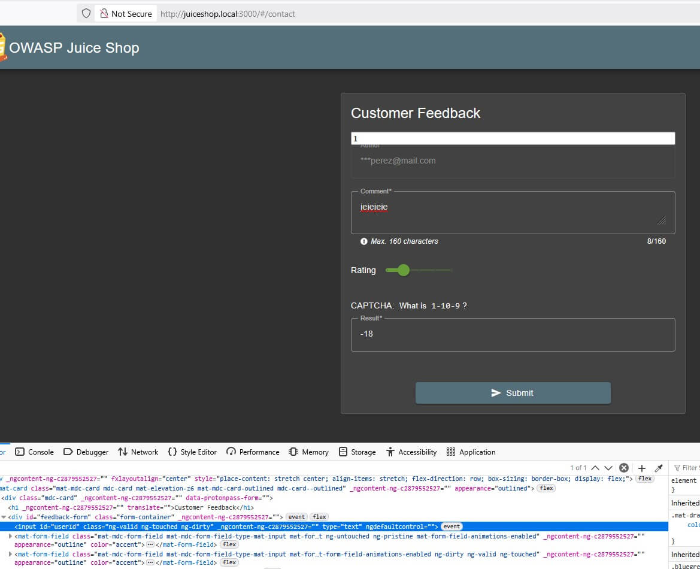Screen dimensions: 700x569
Task: Select the div mdc-card node
Action: click(137, 498)
